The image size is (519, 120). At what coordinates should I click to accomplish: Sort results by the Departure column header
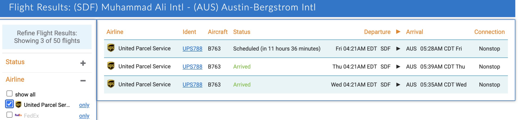point(377,32)
